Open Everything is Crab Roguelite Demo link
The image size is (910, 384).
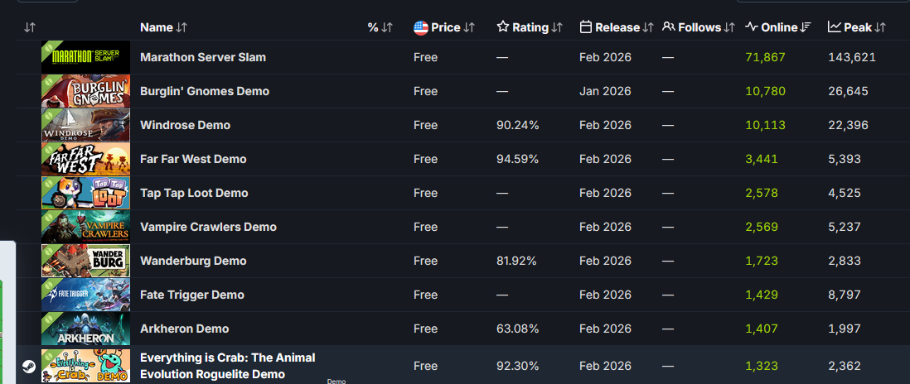[x=227, y=366]
